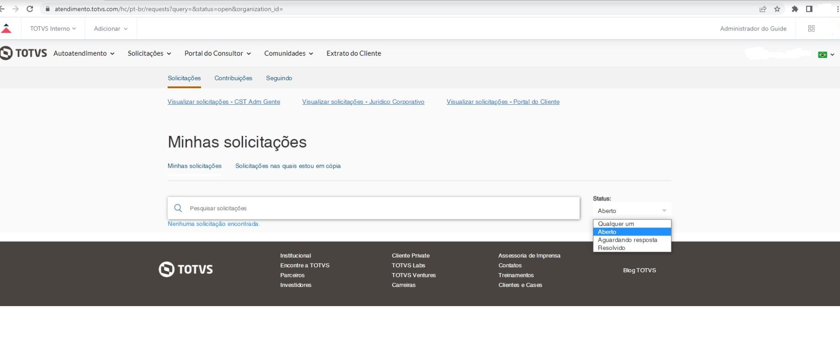Open the Adicionar dropdown
840x343 pixels.
point(111,29)
